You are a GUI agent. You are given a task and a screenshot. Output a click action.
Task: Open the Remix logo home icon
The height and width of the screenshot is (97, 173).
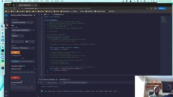pos(6,16)
